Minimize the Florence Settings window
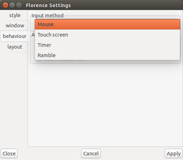Viewport: 183px width, 160px height. coord(12,5)
